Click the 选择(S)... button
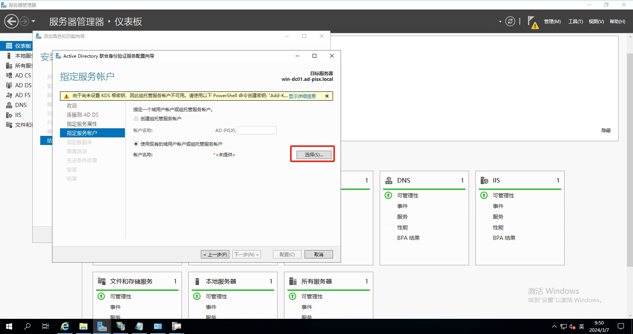633x334 pixels. [x=314, y=155]
